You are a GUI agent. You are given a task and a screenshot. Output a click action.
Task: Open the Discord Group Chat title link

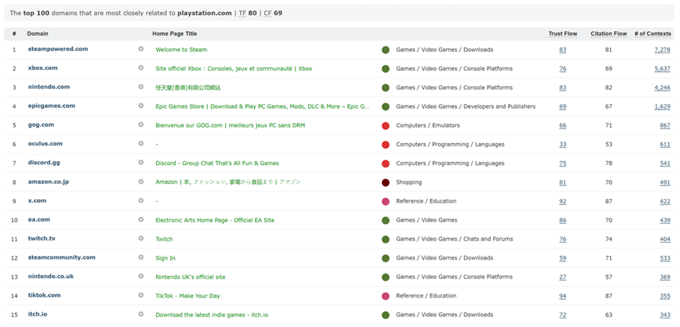point(217,163)
